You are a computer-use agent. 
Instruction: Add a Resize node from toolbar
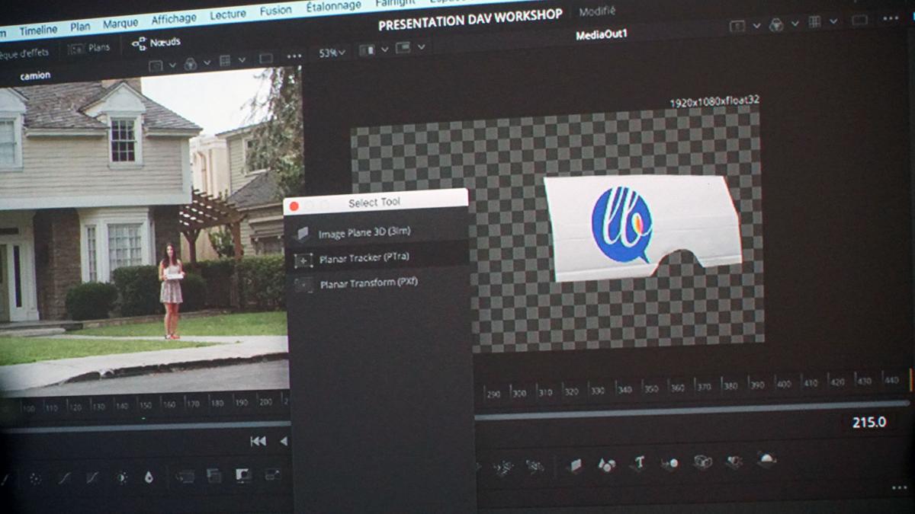pyautogui.click(x=272, y=474)
